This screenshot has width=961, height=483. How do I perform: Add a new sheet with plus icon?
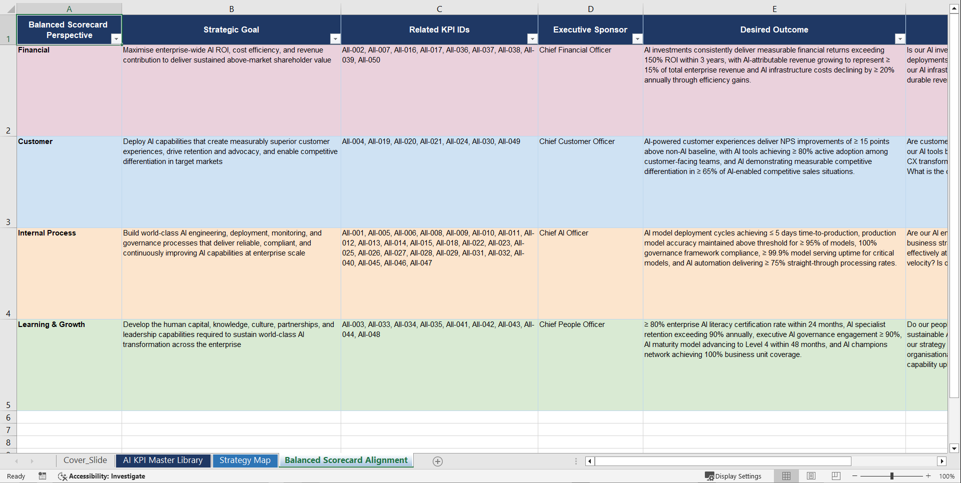438,461
